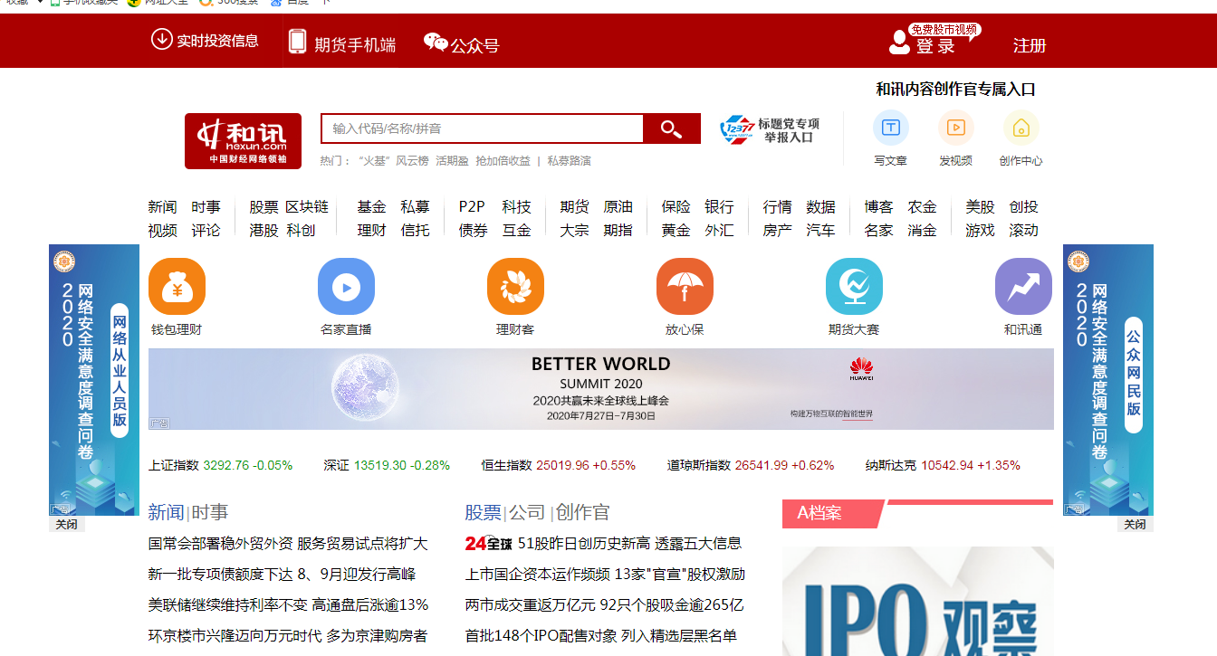This screenshot has width=1217, height=656.
Task: Click the 网络从业人员版 survey banner on left
Action: [x=94, y=380]
